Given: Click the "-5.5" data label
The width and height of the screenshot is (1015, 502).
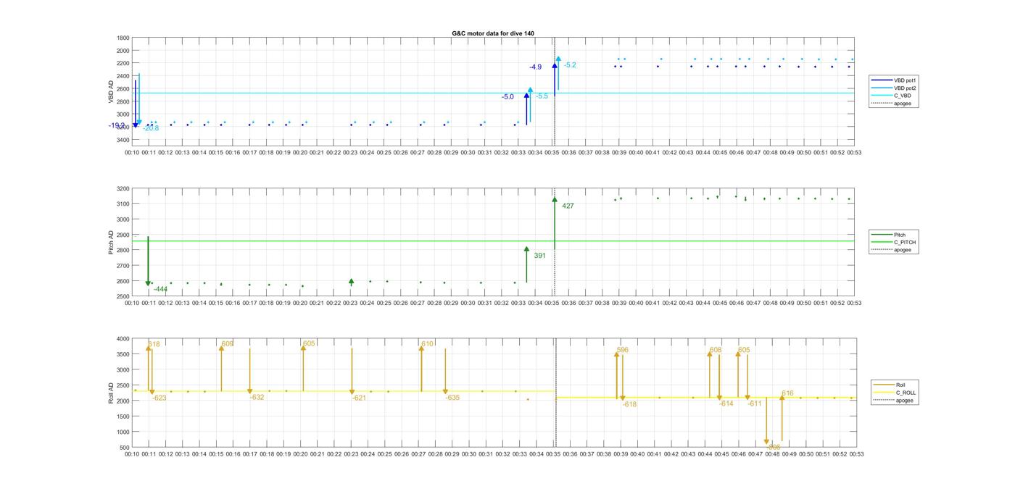Looking at the screenshot, I should tap(542, 96).
